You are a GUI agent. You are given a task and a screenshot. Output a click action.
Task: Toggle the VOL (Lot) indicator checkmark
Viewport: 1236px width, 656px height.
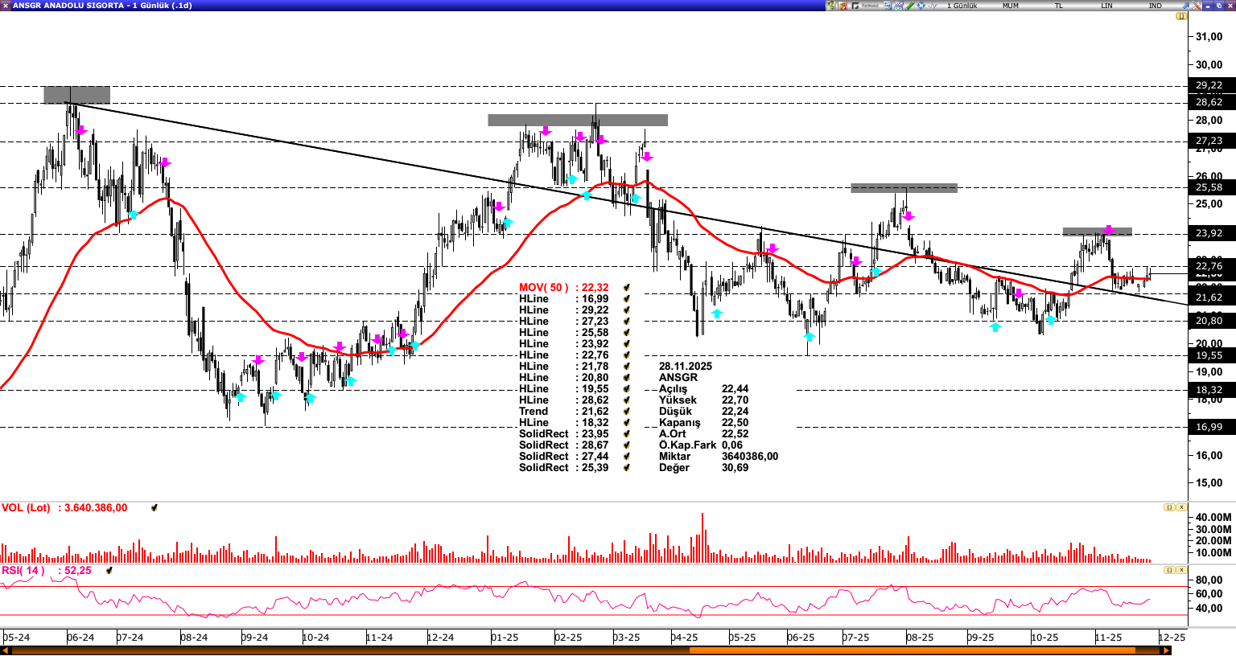pyautogui.click(x=154, y=508)
